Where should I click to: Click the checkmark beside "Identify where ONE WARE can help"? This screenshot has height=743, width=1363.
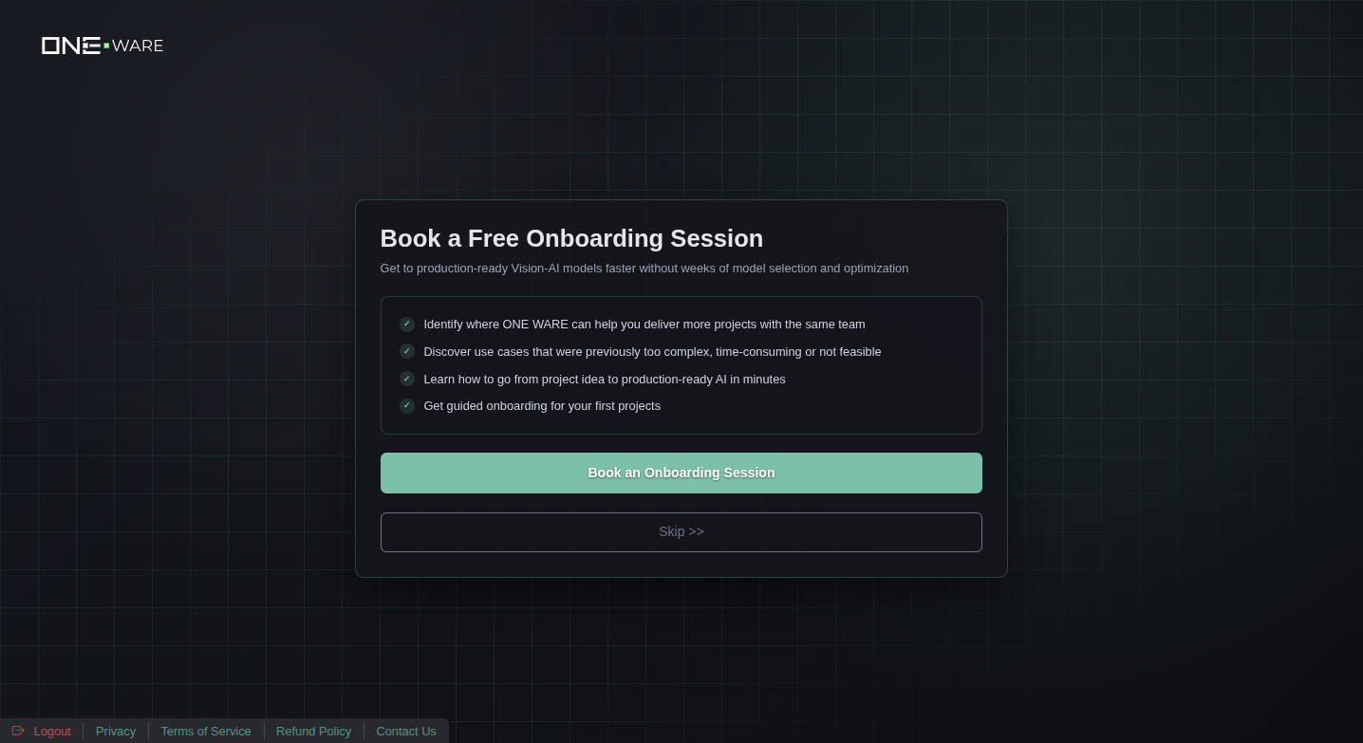pos(407,324)
